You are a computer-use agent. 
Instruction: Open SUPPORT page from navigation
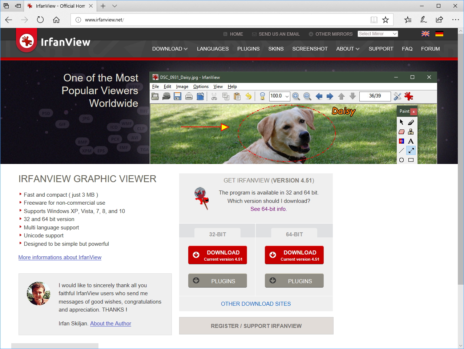tap(381, 49)
